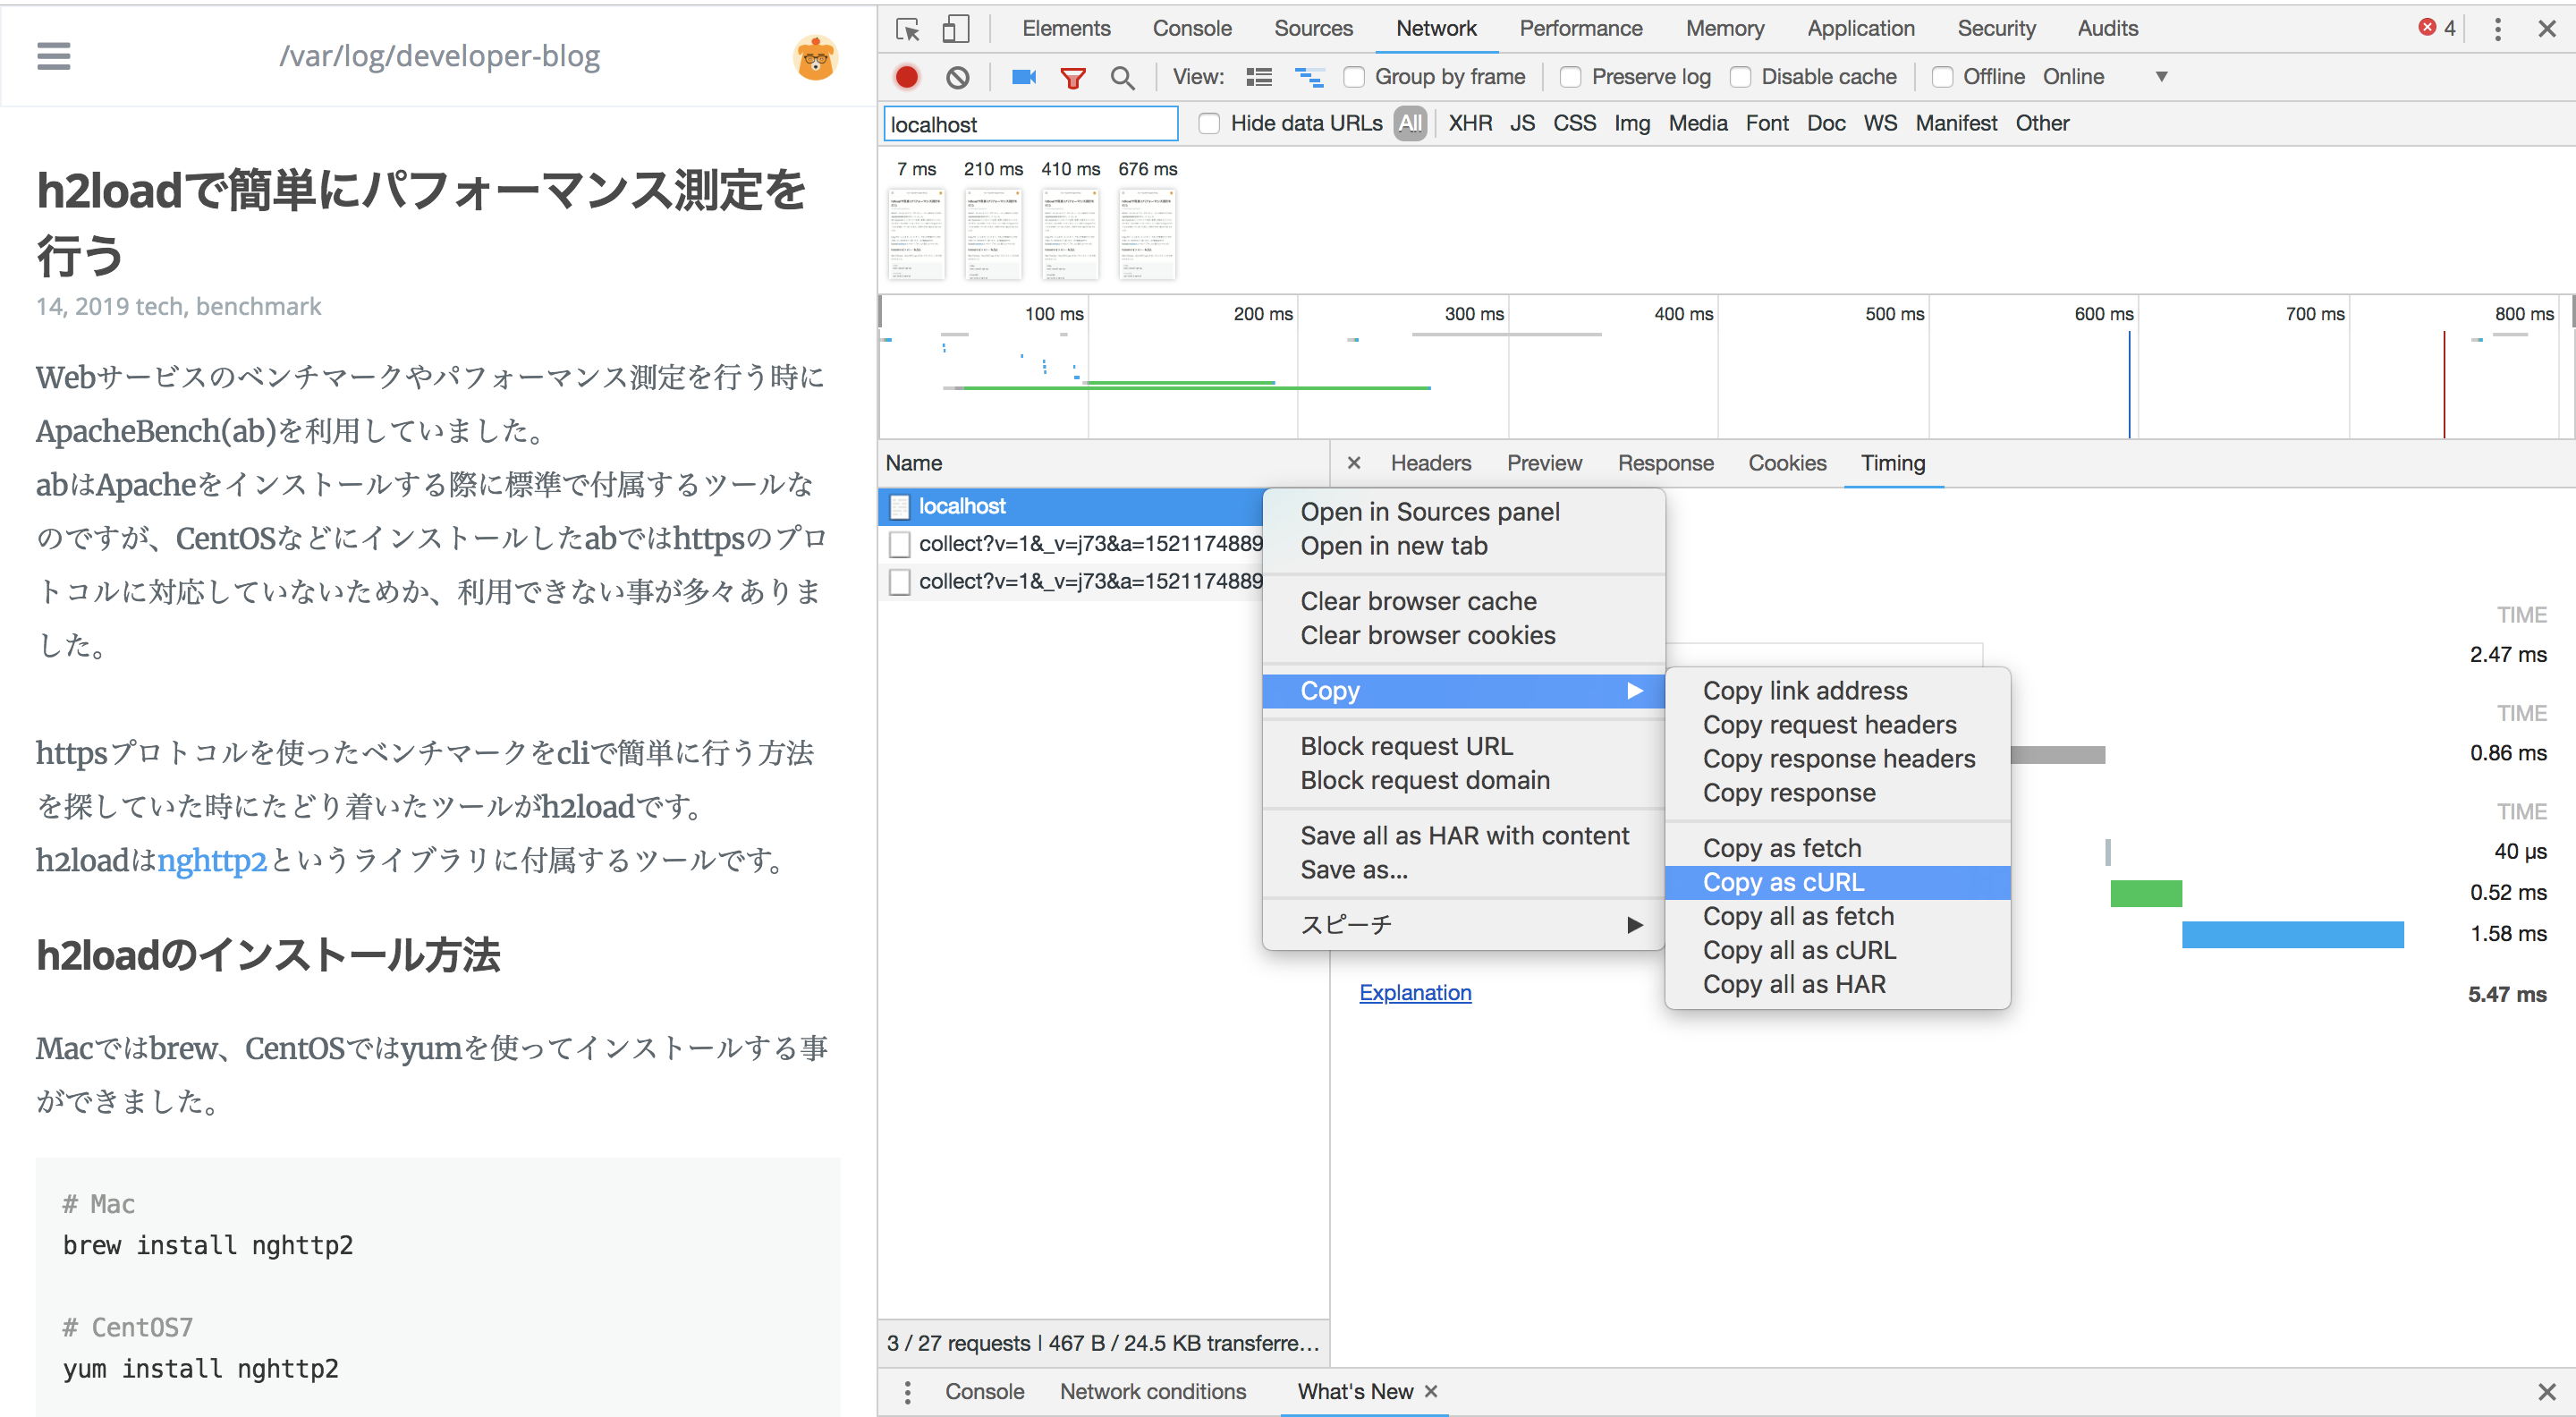The image size is (2576, 1417).
Task: Open the 210 ms screenshot thumbnail
Action: (992, 235)
